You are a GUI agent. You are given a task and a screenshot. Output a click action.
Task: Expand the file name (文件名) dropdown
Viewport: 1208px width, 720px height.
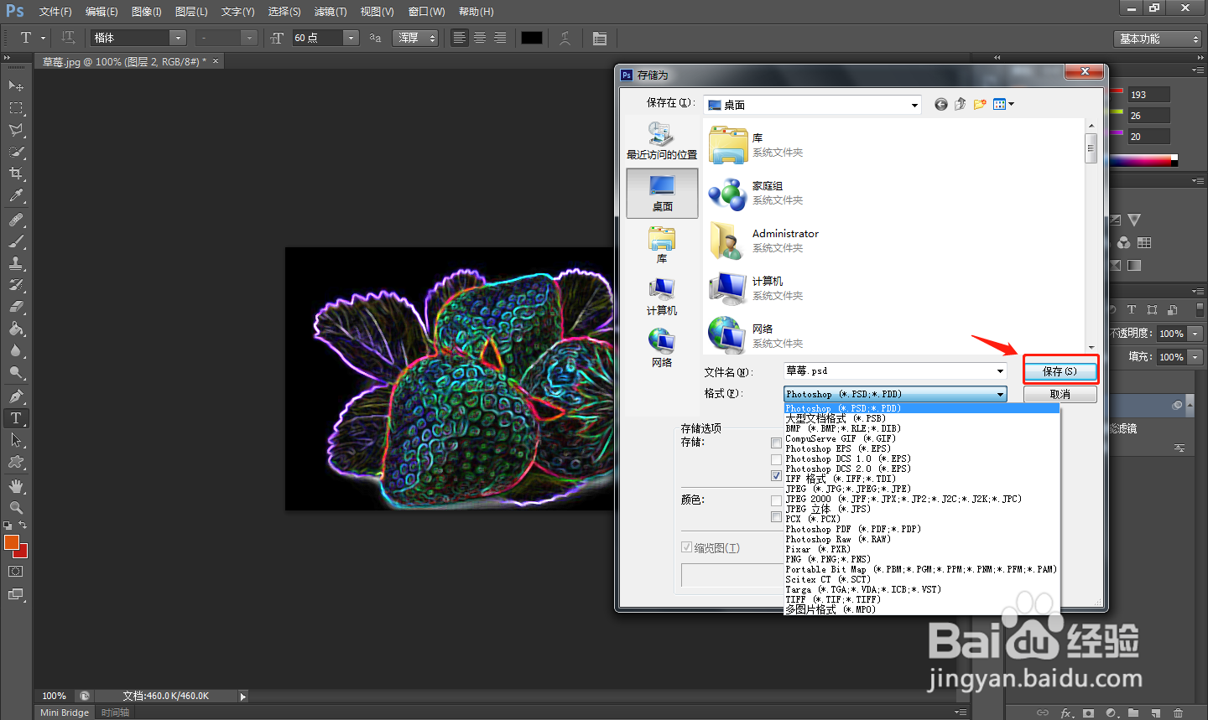click(1000, 370)
